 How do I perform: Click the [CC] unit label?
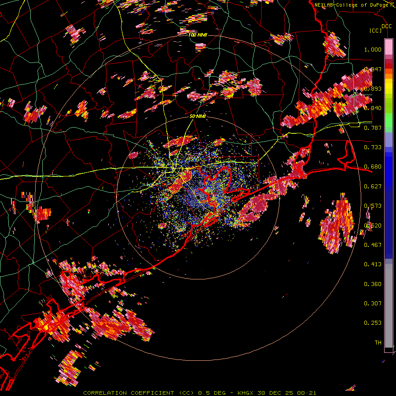(376, 30)
